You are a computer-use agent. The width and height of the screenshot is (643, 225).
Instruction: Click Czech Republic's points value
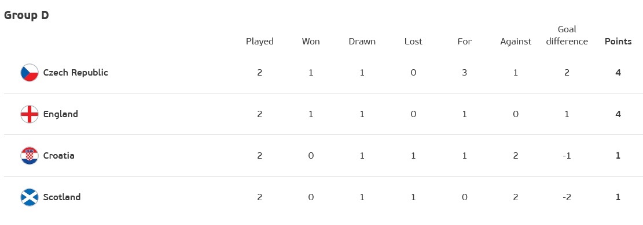click(x=618, y=73)
